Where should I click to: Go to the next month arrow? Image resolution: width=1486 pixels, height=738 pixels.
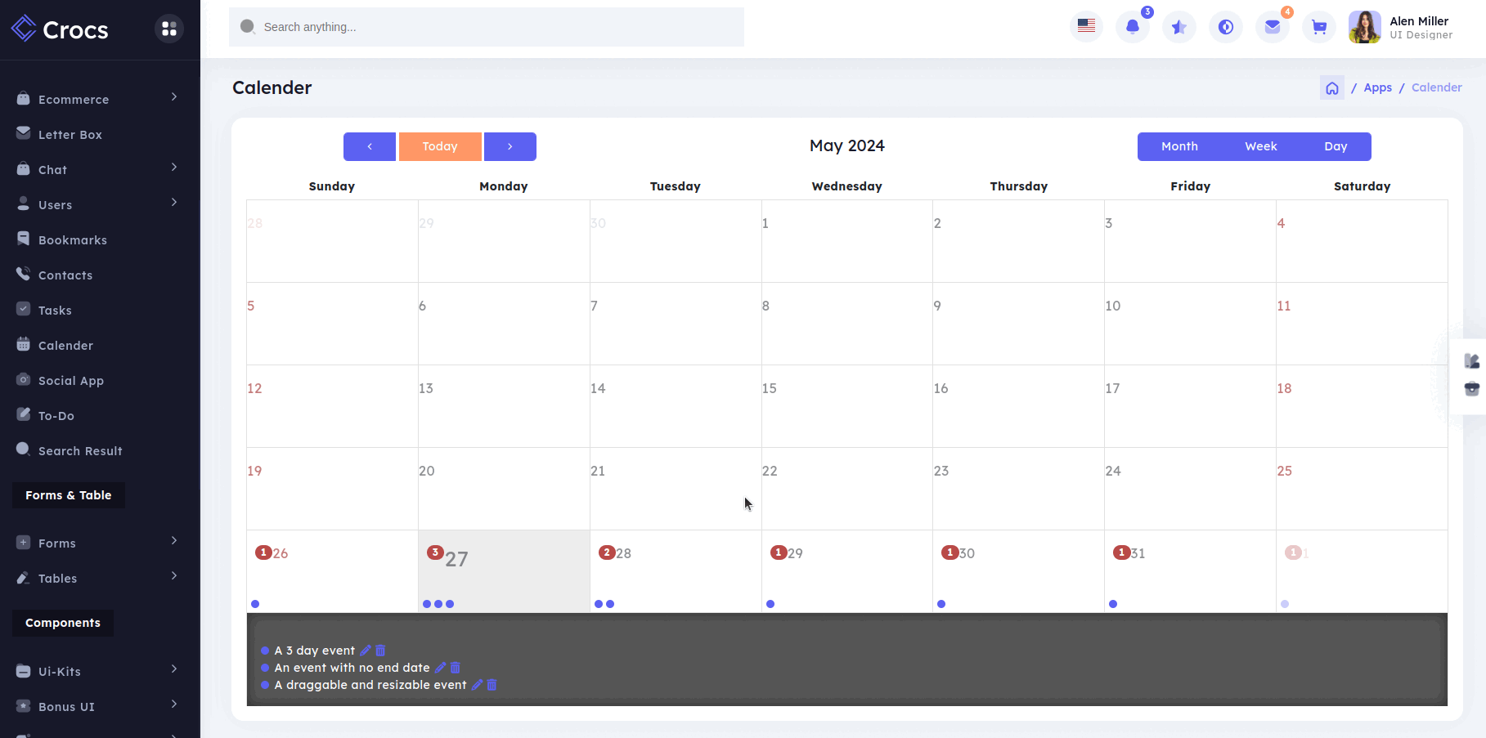tap(510, 146)
